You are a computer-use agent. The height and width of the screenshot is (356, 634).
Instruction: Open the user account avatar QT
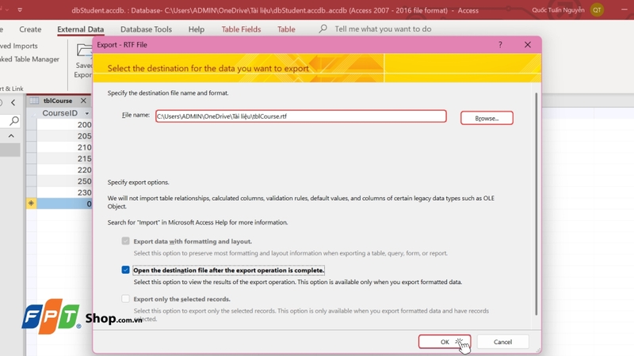coord(597,9)
